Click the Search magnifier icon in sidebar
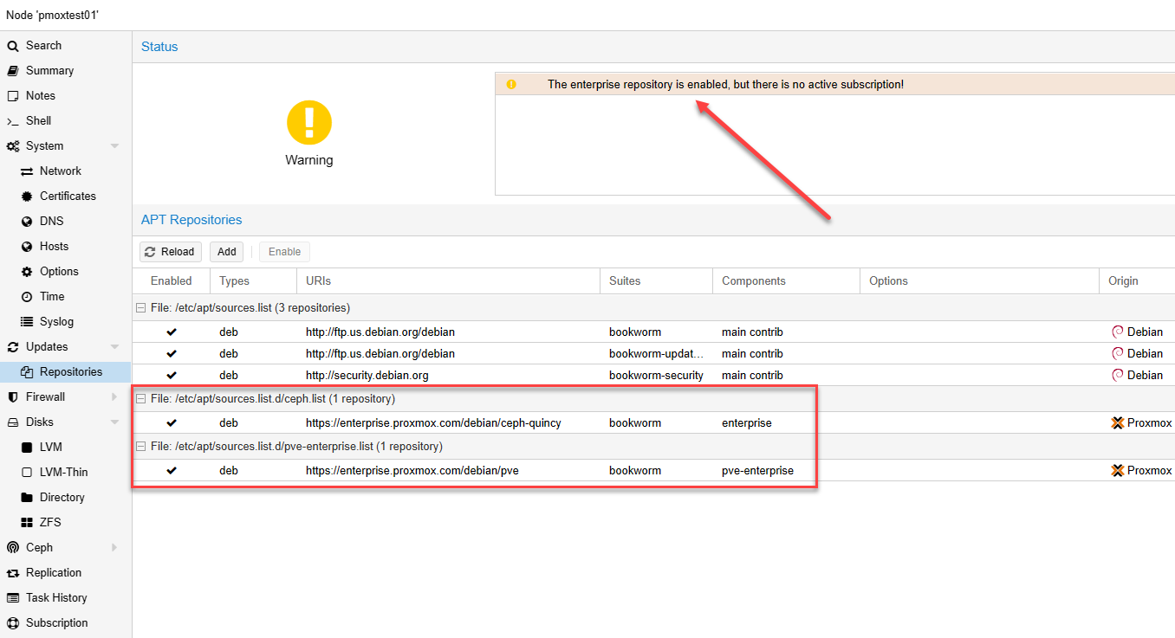 click(x=13, y=46)
